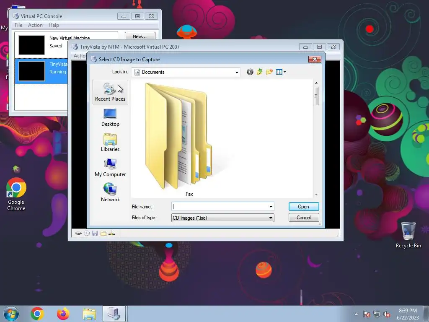The width and height of the screenshot is (429, 322).
Task: Select New Virtual Machine thumbnail in console
Action: point(31,45)
